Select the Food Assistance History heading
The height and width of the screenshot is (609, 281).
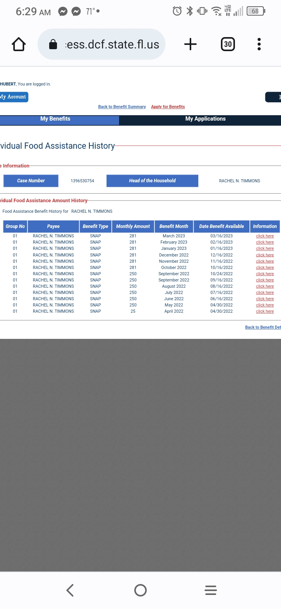[x=57, y=146]
